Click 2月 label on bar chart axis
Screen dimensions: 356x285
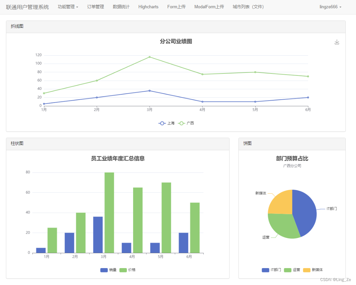(x=75, y=257)
